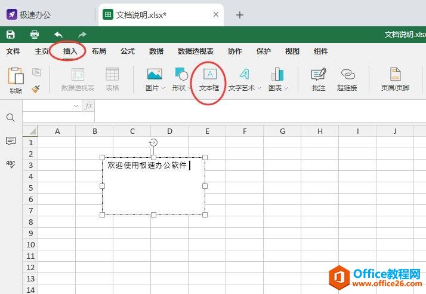Click the Word Art (文字艺术) icon
Image resolution: width=426 pixels, height=294 pixels.
pyautogui.click(x=244, y=73)
